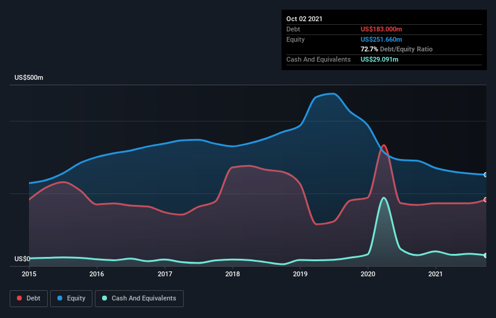Select the 2017 x-axis label

click(x=165, y=274)
